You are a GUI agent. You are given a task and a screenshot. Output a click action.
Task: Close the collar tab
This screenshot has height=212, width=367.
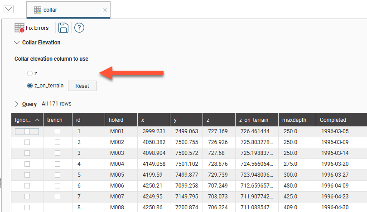pyautogui.click(x=105, y=10)
